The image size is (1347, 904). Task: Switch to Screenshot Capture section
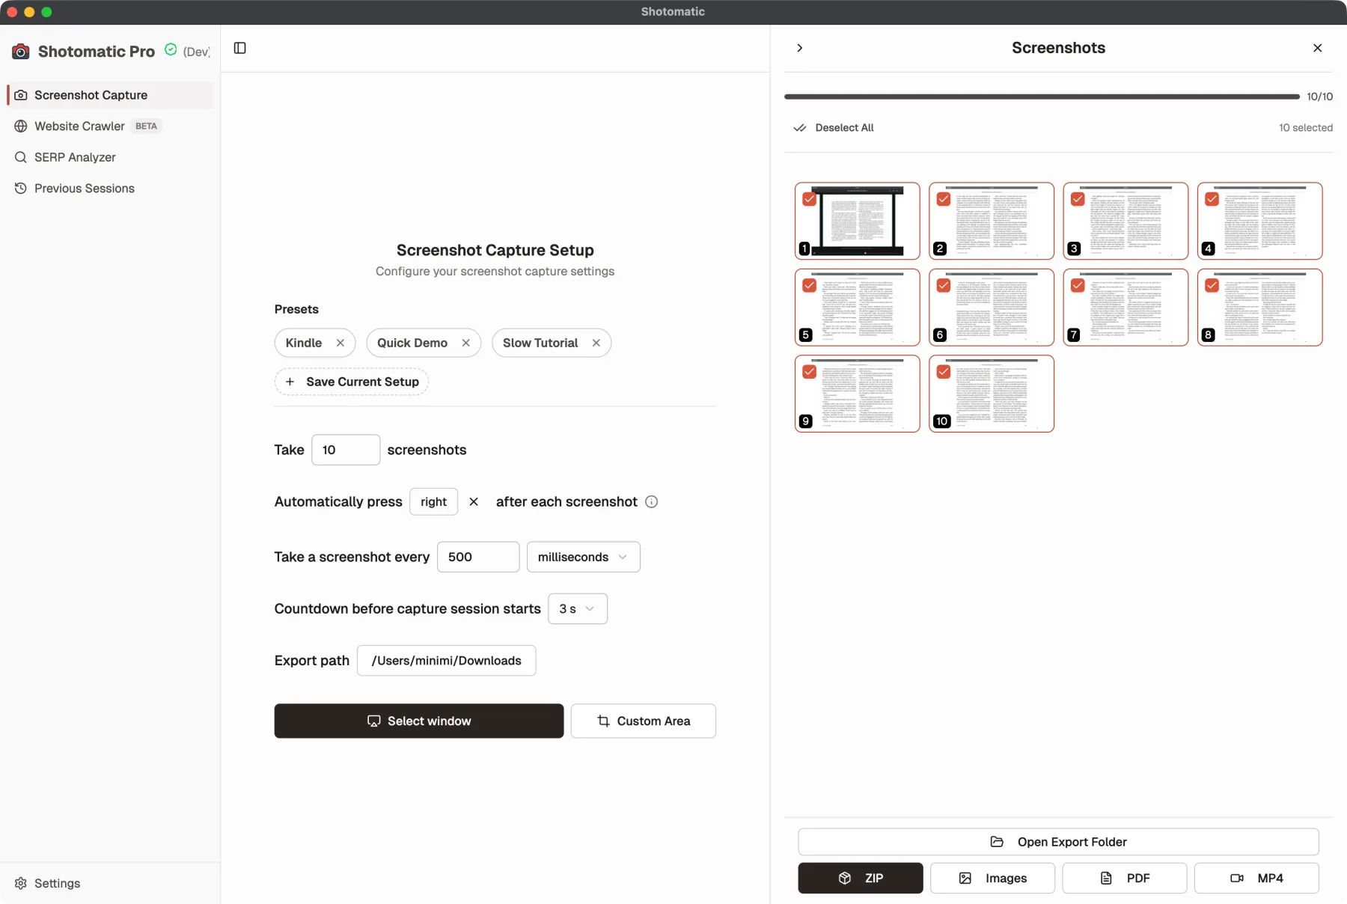(90, 94)
